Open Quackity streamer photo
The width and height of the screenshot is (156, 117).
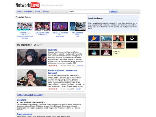[32, 57]
